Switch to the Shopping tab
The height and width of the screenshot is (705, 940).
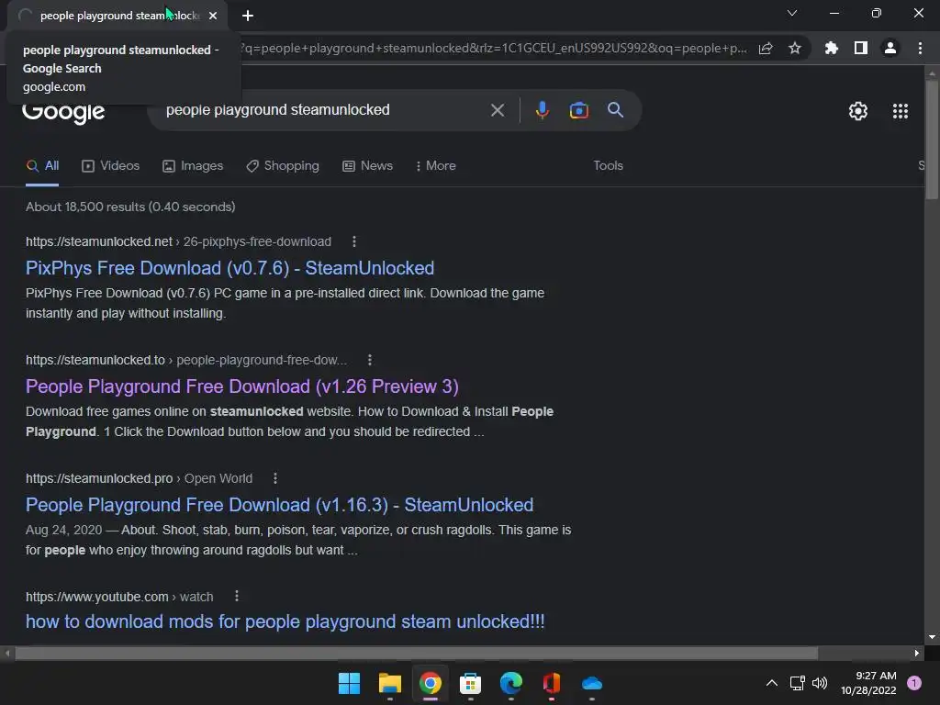click(283, 166)
